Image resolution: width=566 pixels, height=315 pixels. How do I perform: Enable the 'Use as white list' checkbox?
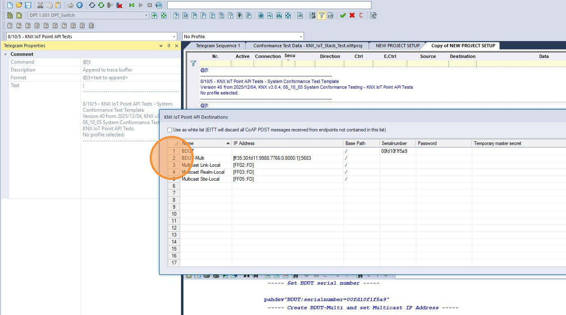(x=169, y=130)
